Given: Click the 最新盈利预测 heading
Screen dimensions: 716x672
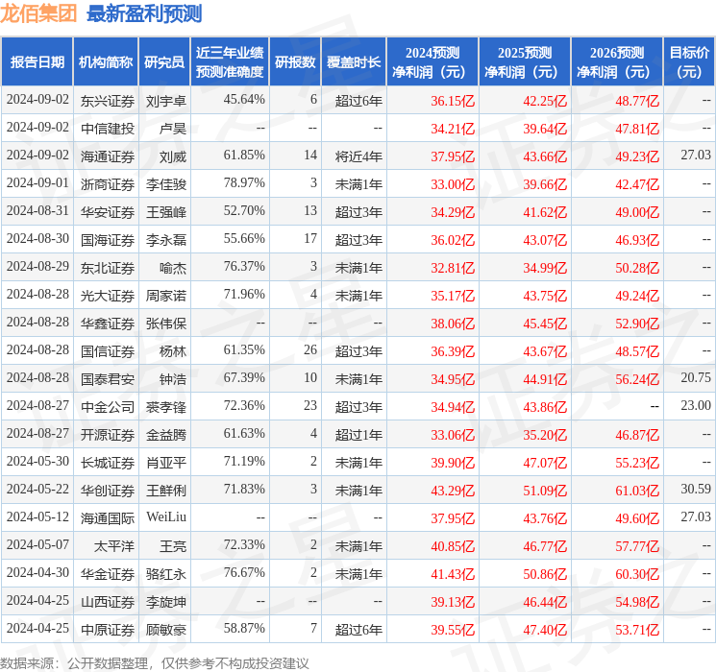Looking at the screenshot, I should click(x=144, y=13).
